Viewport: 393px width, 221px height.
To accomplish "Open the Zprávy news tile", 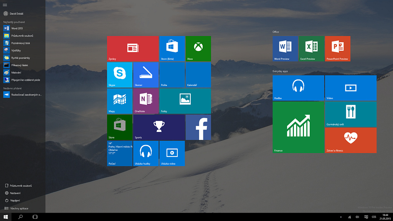I will click(133, 49).
